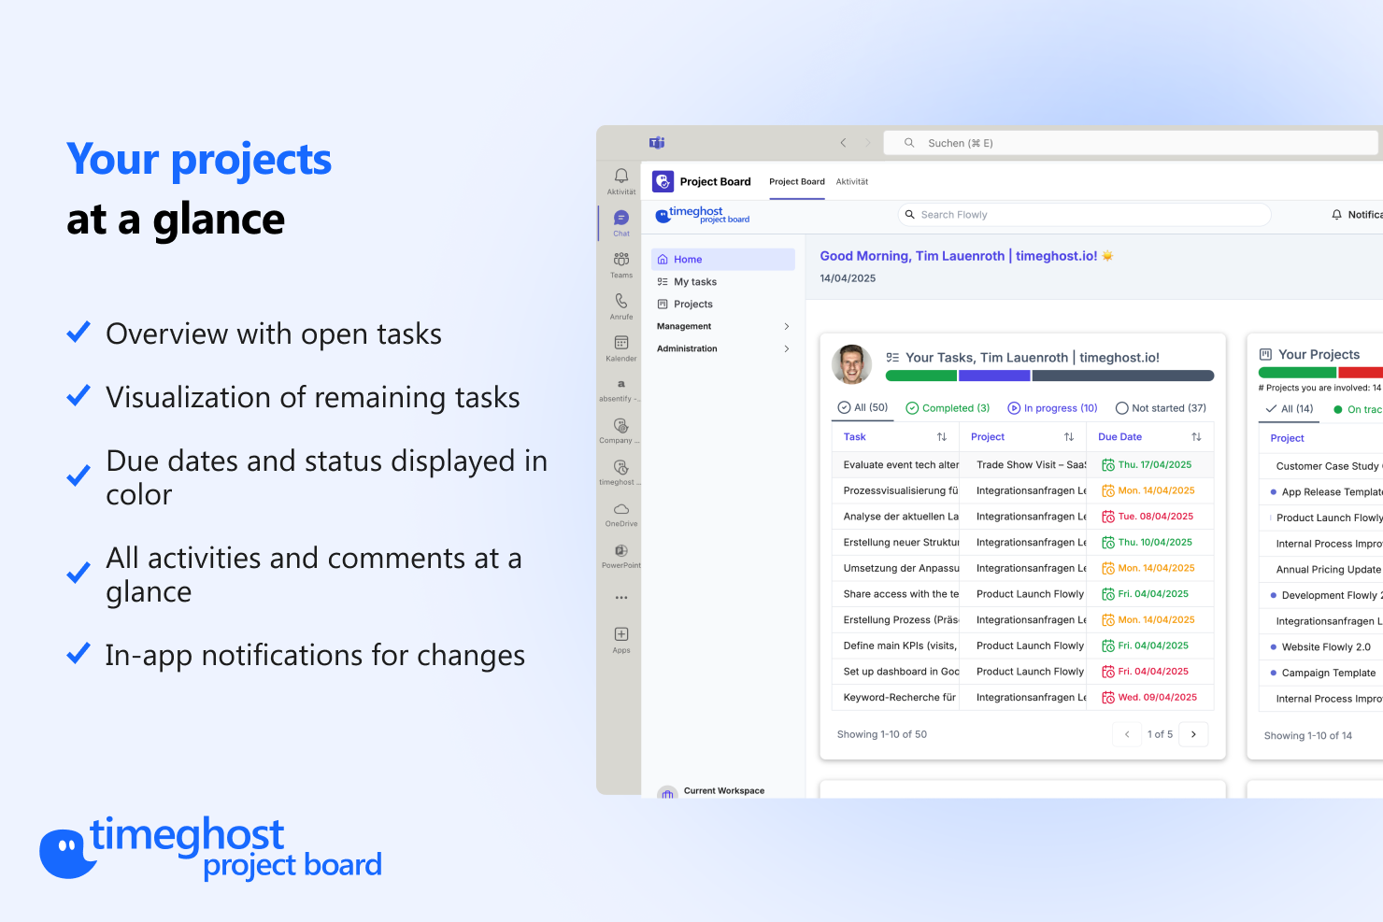
Task: Open the Company app in the sidebar
Action: pyautogui.click(x=621, y=431)
